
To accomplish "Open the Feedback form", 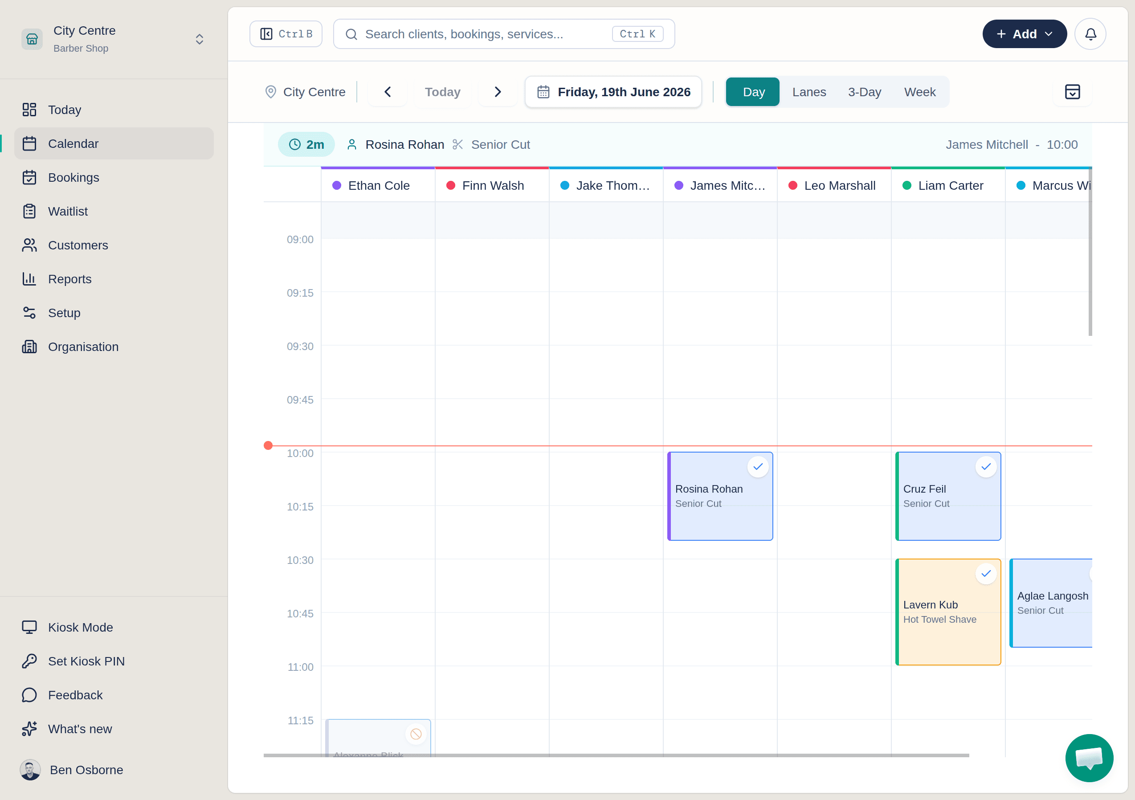I will (x=114, y=695).
